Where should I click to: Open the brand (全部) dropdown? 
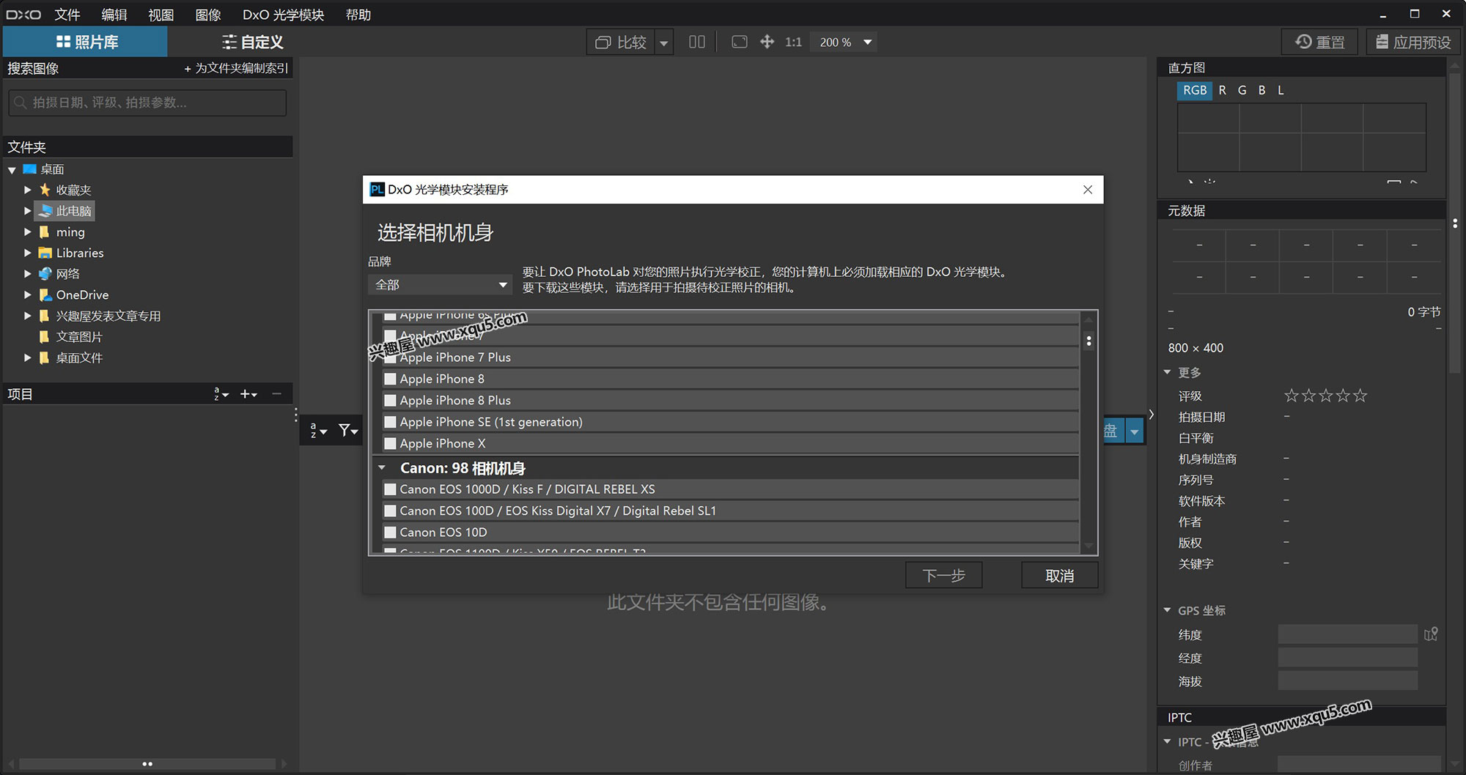coord(440,284)
